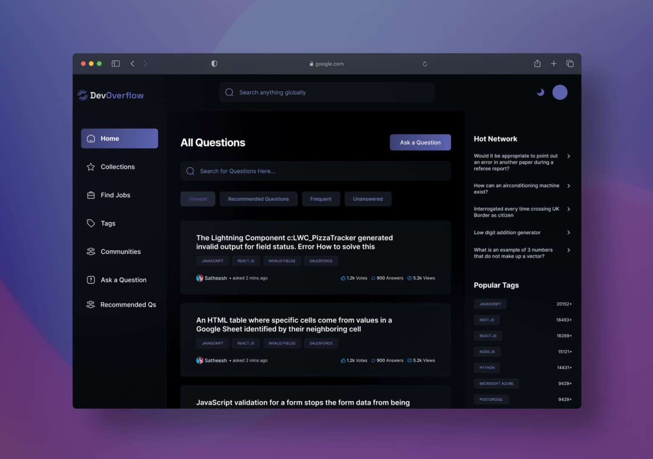The width and height of the screenshot is (653, 459).
Task: Open Collections via the star icon
Action: point(90,167)
